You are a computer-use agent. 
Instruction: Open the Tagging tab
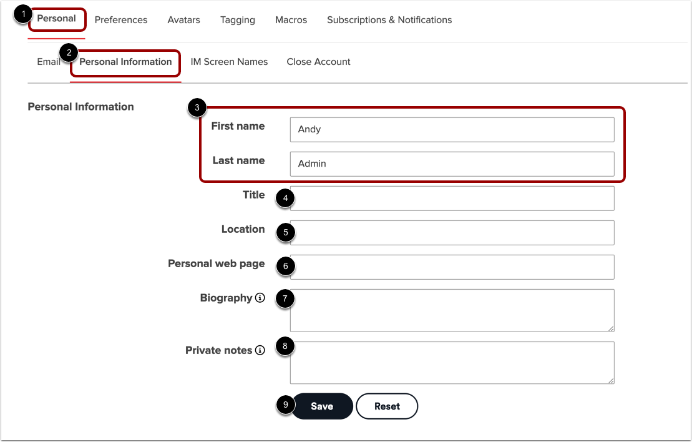(237, 19)
